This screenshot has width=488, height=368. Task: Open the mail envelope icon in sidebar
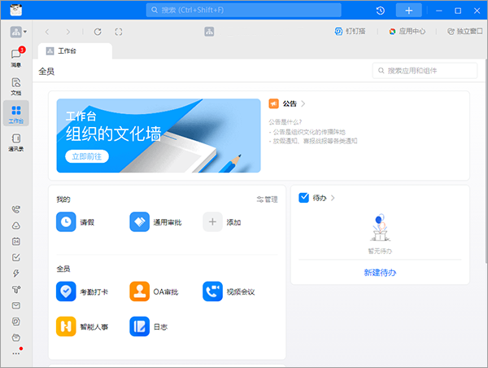(16, 305)
